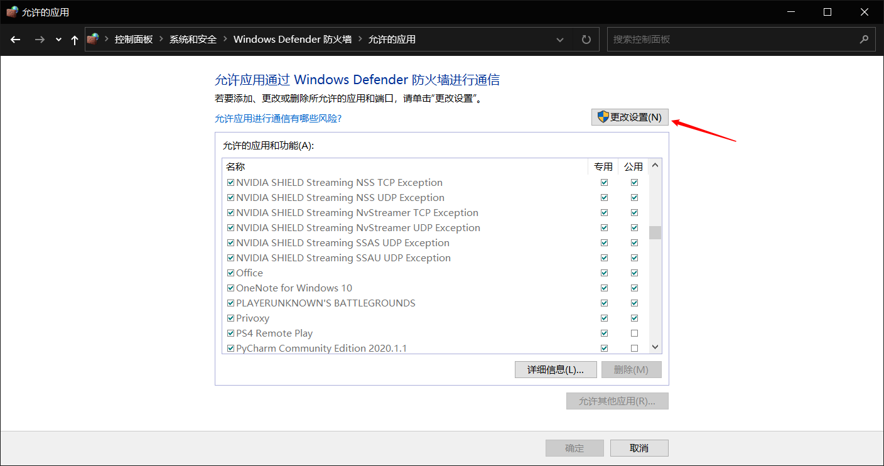Click the up one level arrow

[75, 40]
